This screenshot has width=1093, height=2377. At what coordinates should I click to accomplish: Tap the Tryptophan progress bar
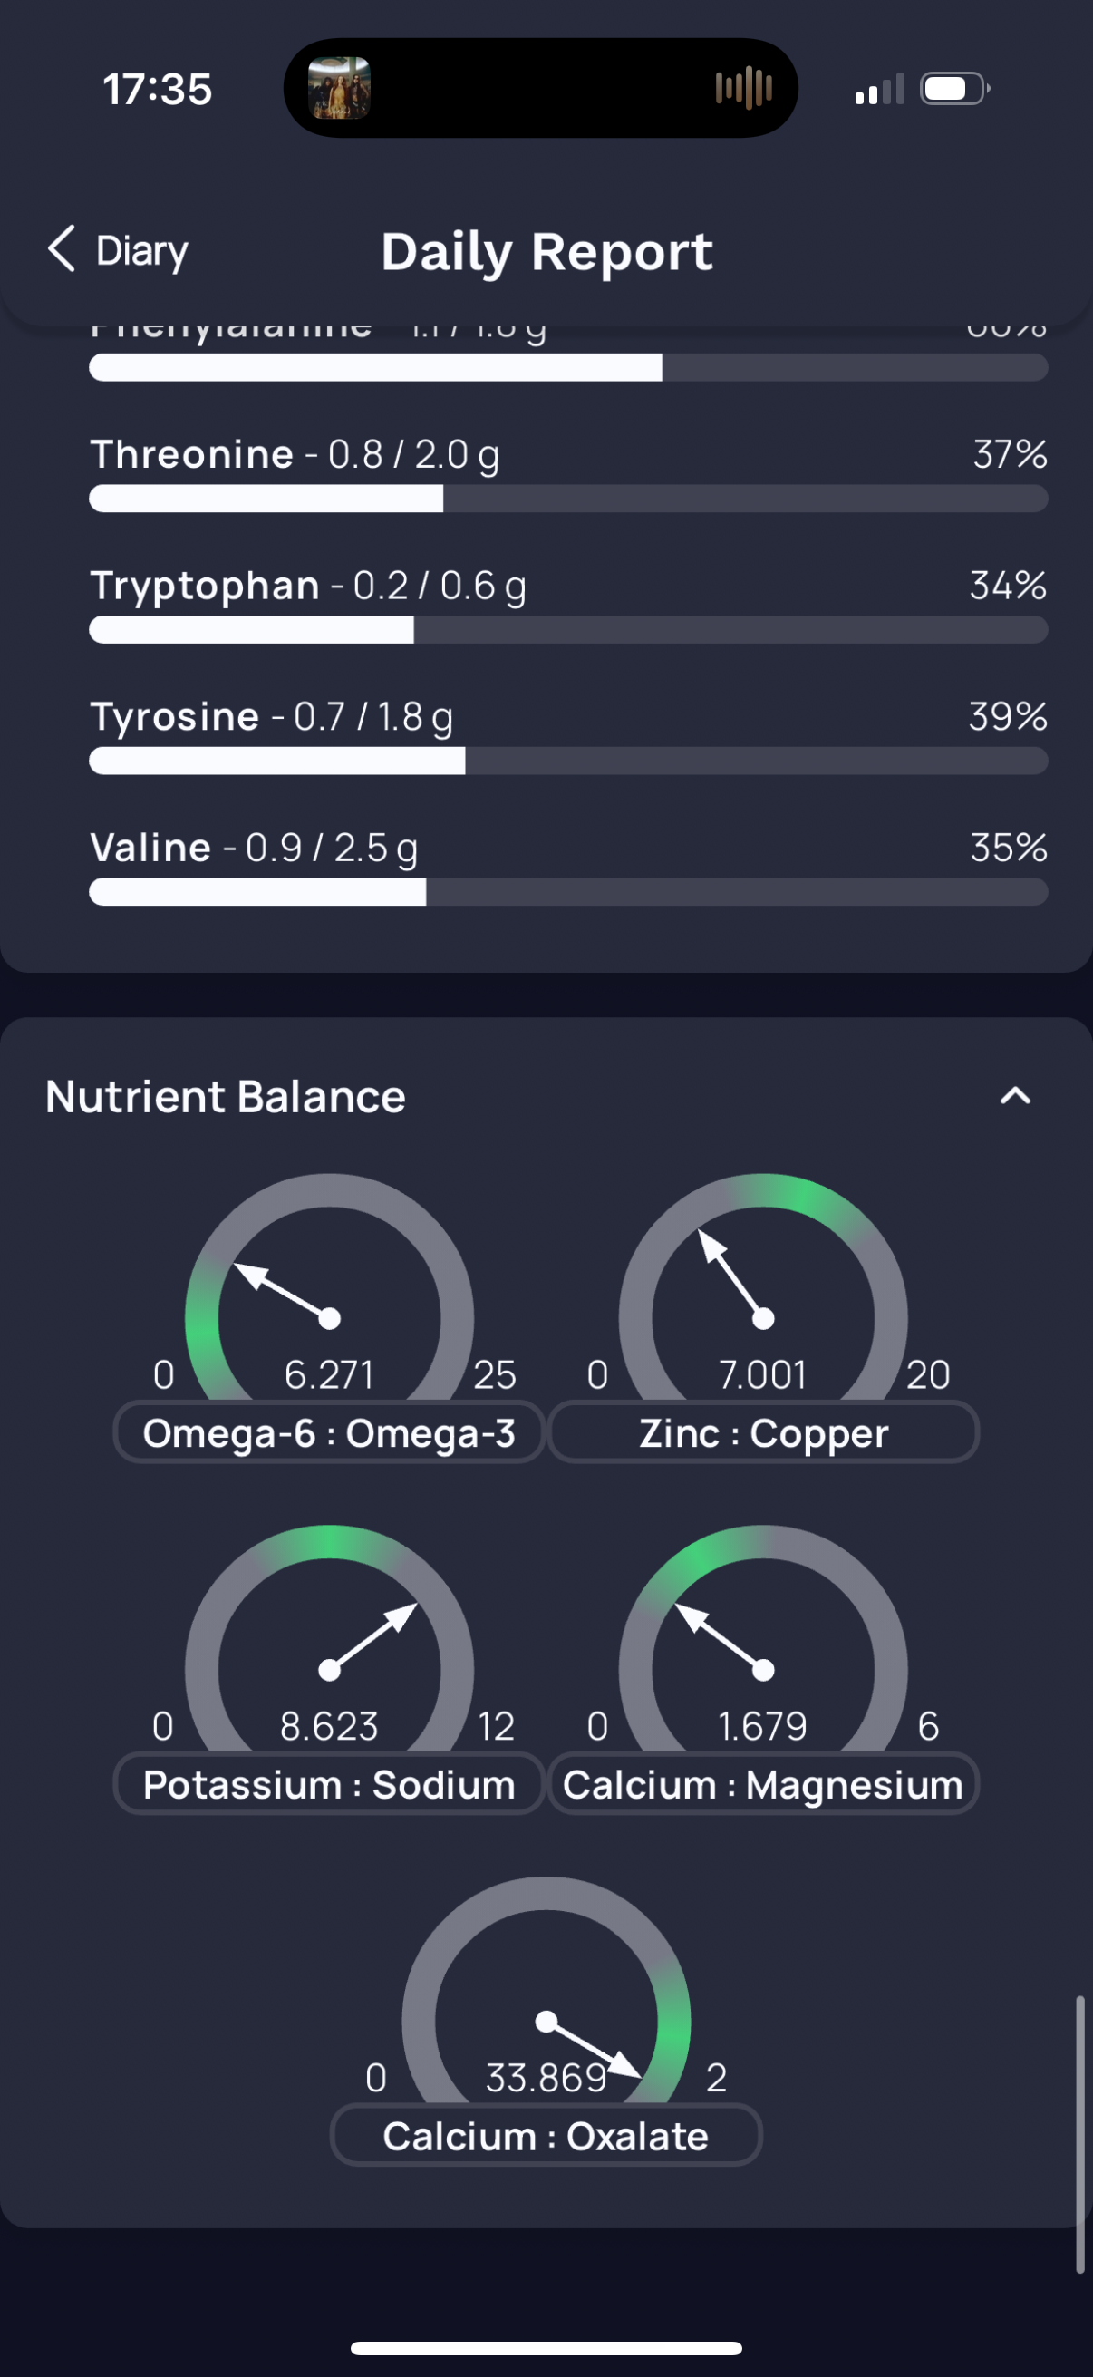point(568,630)
